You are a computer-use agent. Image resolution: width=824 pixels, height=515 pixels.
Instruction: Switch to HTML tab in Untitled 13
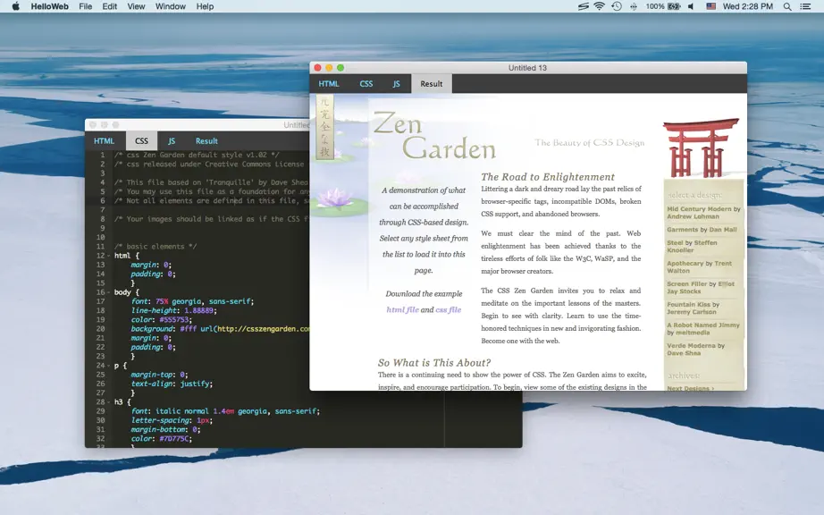[329, 83]
